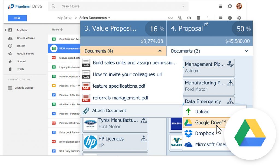Open the Google apps grid icon

(x=220, y=6)
